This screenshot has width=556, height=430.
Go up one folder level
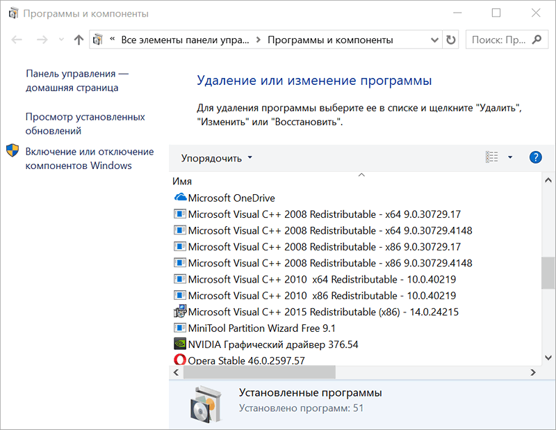pos(79,40)
